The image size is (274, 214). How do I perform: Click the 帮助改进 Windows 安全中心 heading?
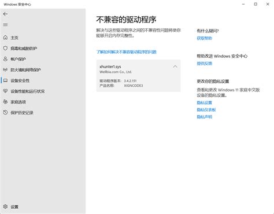click(222, 56)
